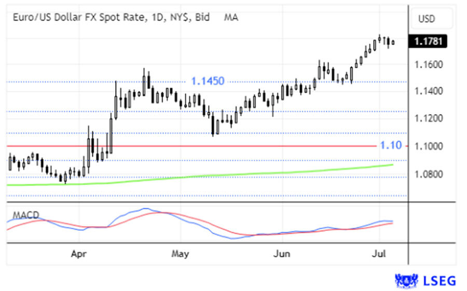467x291 pixels.
Task: Click the Jul date axis label
Action: 379,254
